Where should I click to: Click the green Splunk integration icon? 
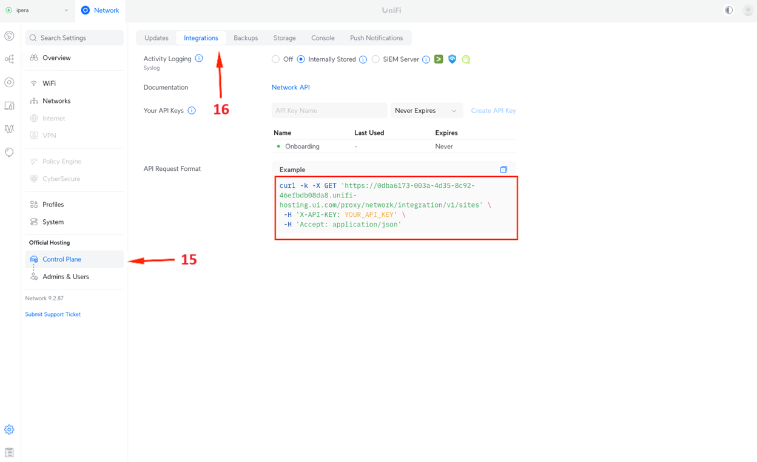pos(439,59)
